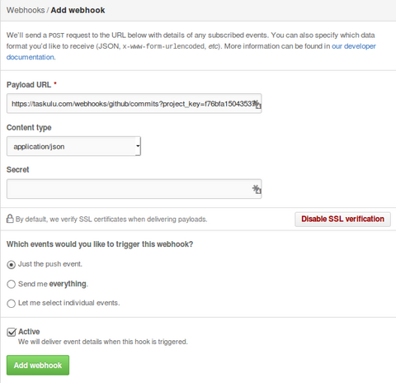396x383 pixels.
Task: Submit with green Add webhook button
Action: click(38, 365)
